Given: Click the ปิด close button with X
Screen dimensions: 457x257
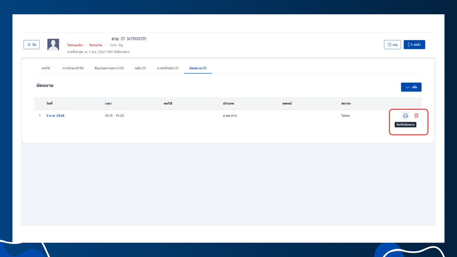Looking at the screenshot, I should click(x=32, y=45).
